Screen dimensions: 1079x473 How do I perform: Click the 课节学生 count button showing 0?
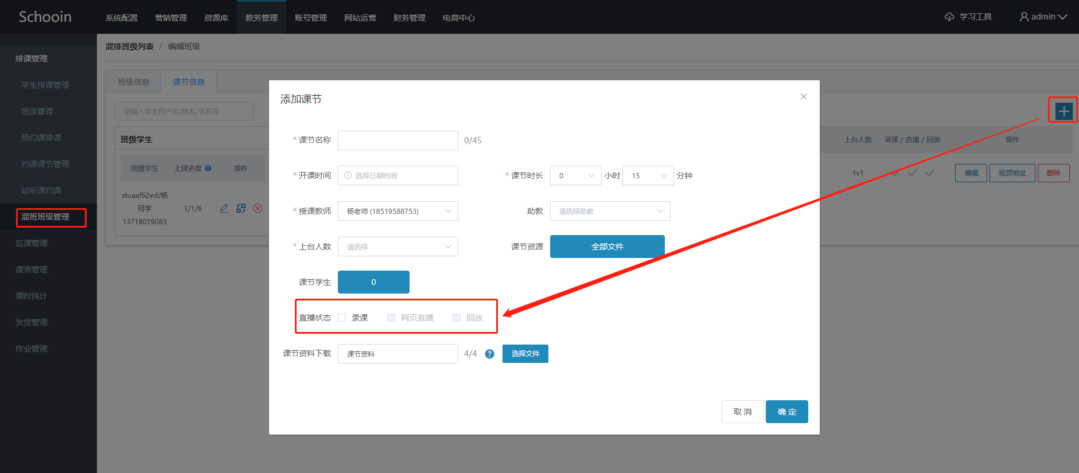coord(373,282)
